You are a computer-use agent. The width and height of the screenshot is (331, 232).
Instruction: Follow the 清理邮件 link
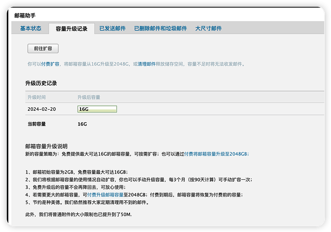point(146,64)
